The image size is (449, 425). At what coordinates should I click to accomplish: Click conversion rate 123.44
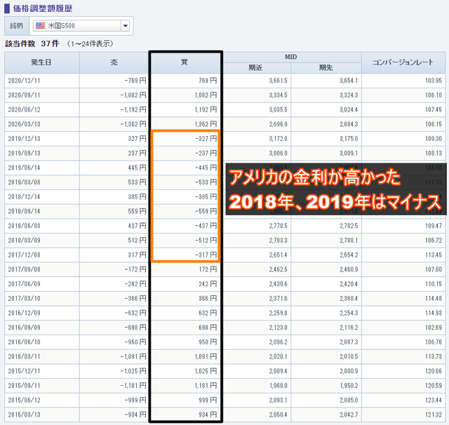tap(434, 400)
